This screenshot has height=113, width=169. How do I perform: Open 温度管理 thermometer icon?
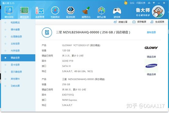coord(40,10)
